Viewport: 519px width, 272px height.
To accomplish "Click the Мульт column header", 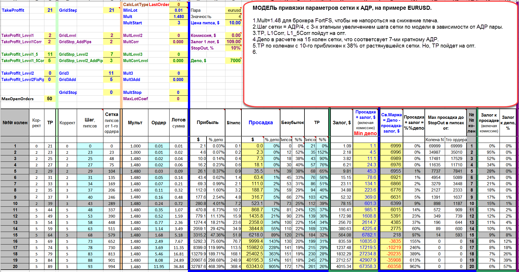I will (x=135, y=123).
